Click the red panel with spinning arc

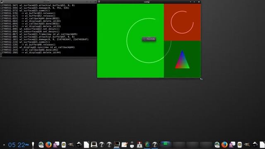[182, 22]
